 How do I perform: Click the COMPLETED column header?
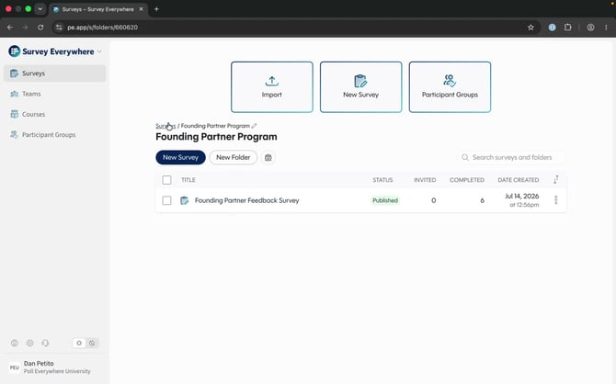tap(467, 180)
